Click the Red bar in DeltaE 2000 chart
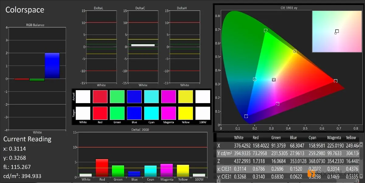This screenshot has height=183, width=365. (x=102, y=168)
